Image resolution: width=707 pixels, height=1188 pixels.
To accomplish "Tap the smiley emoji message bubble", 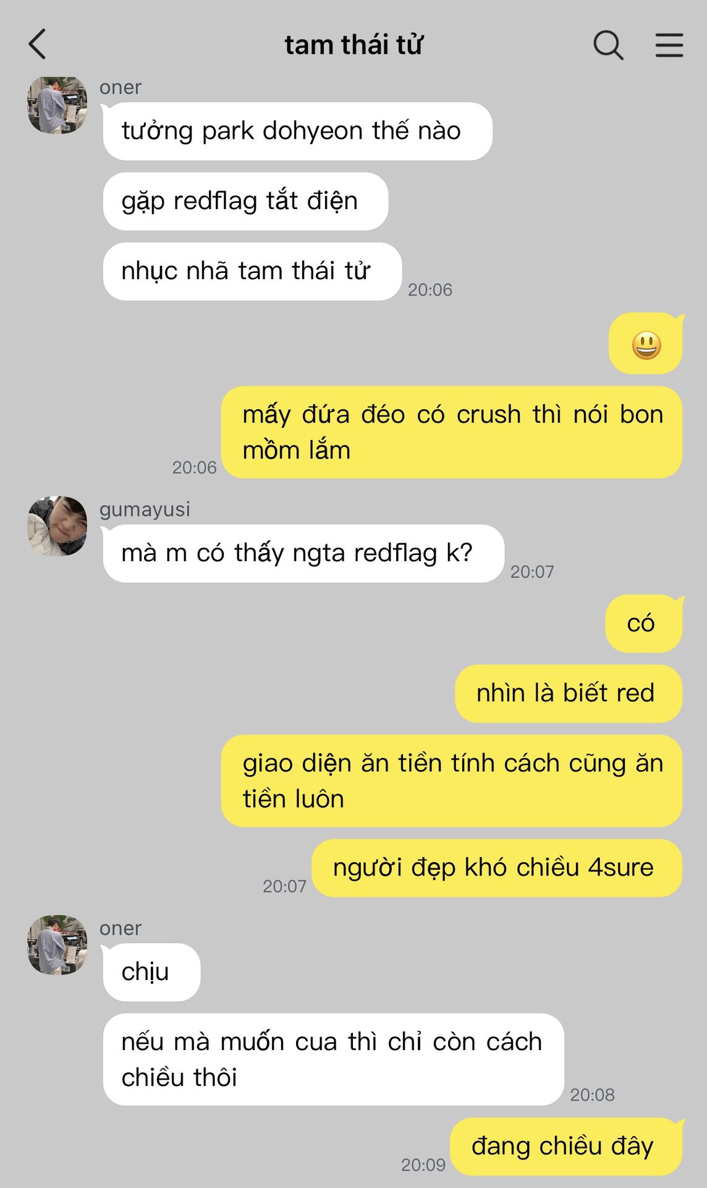I will (646, 344).
